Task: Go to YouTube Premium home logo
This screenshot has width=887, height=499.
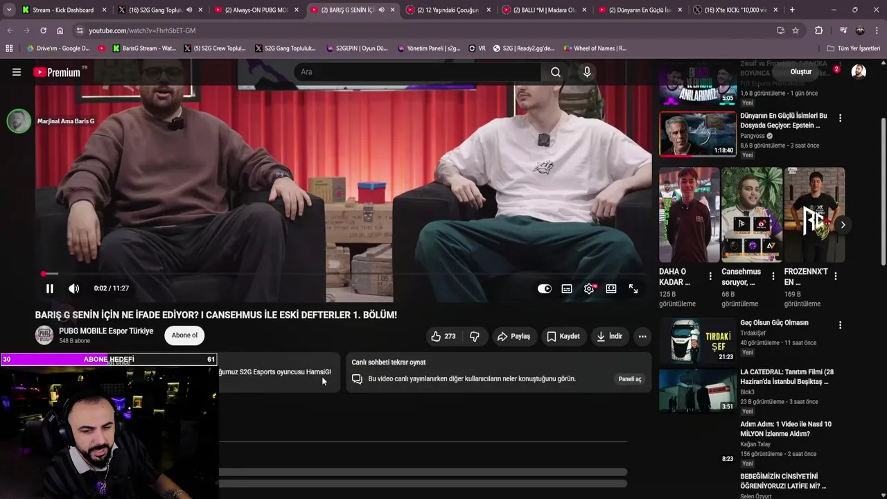Action: tap(59, 72)
